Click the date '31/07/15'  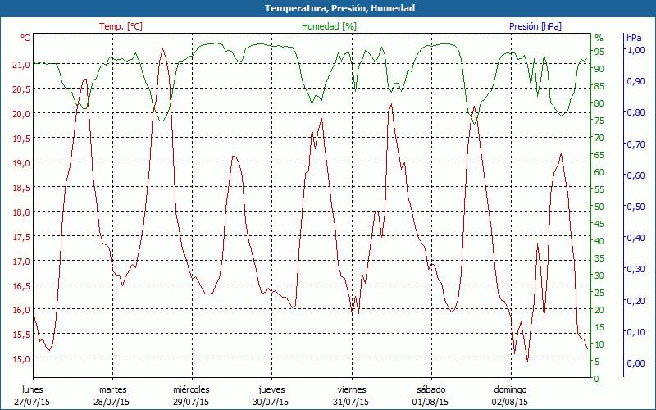[x=351, y=402]
